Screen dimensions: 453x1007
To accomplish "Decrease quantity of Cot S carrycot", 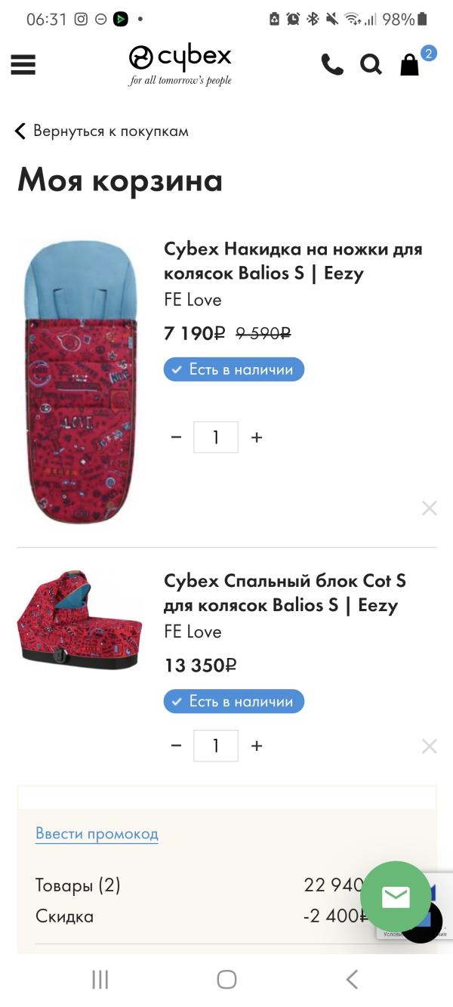I will click(x=176, y=746).
